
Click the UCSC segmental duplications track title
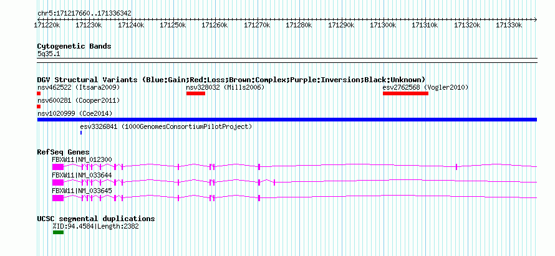[96, 219]
